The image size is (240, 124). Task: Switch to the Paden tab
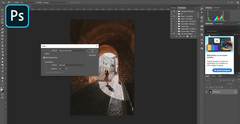(220, 76)
